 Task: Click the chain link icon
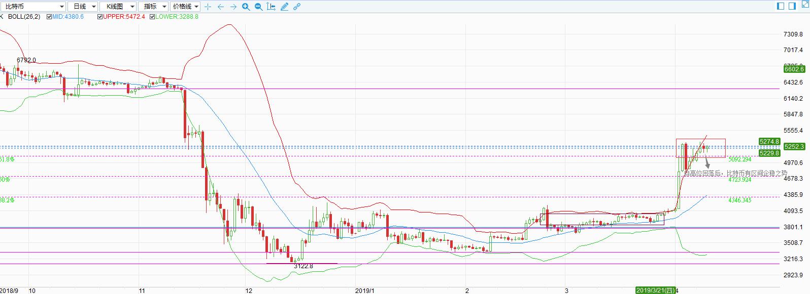coord(297,7)
